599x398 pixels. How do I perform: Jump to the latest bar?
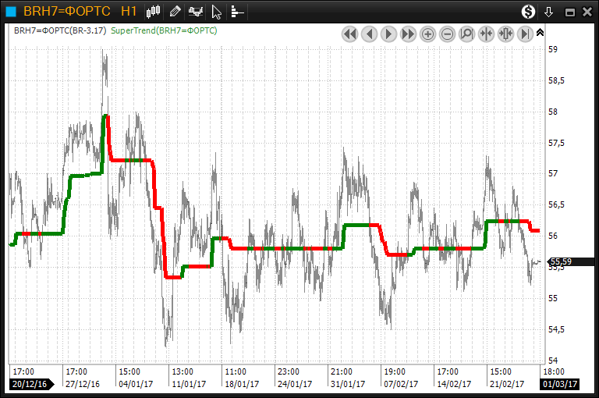click(x=525, y=34)
